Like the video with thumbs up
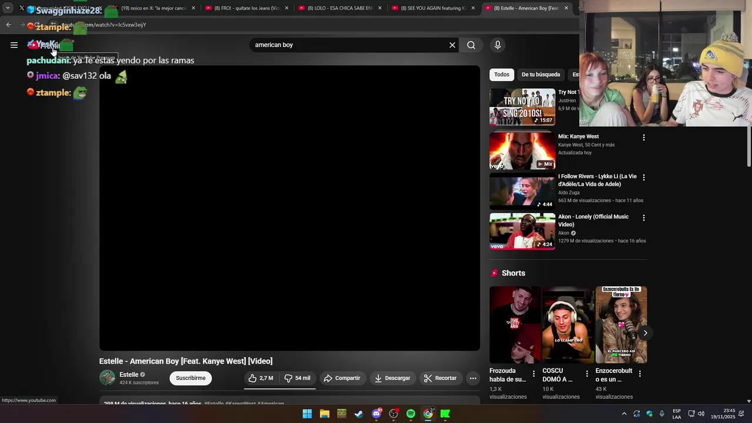Viewport: 752px width, 423px height. (x=260, y=378)
